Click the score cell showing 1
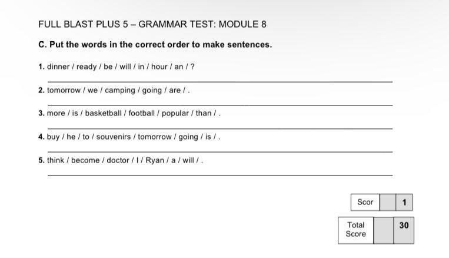 point(404,202)
